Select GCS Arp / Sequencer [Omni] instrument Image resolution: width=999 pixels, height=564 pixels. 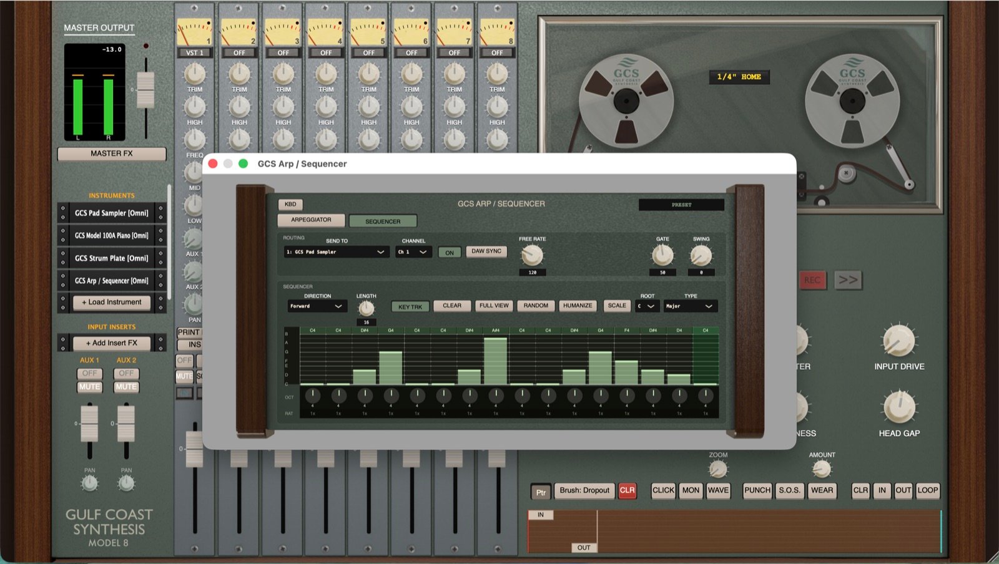coord(112,281)
